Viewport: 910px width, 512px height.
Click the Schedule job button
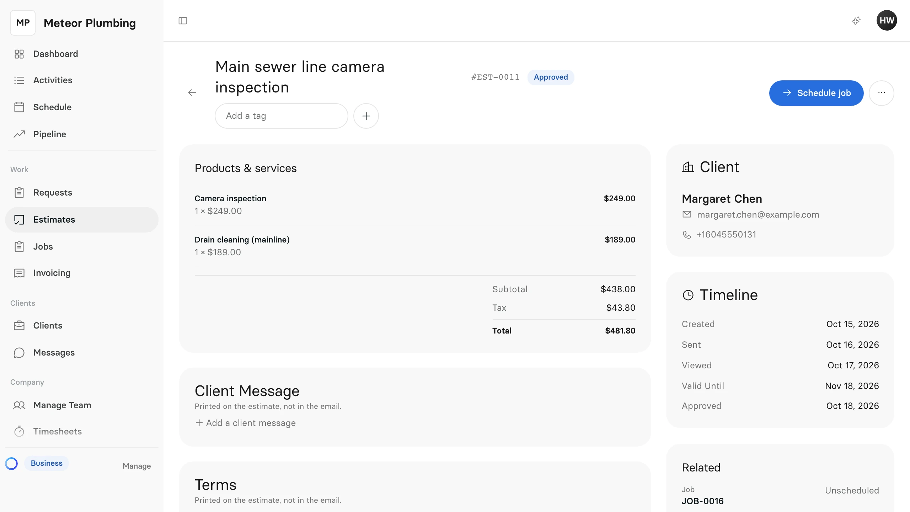pos(817,93)
